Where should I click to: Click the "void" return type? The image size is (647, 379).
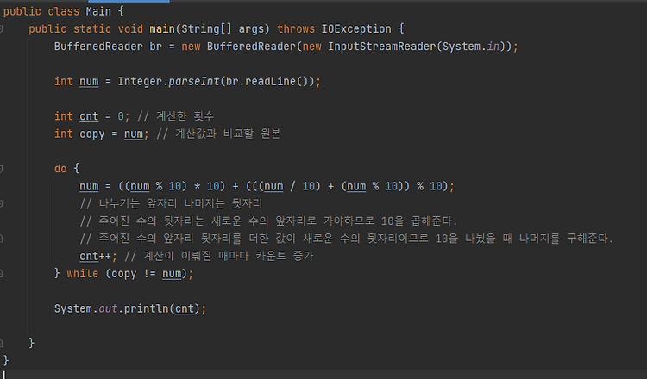[x=130, y=28]
